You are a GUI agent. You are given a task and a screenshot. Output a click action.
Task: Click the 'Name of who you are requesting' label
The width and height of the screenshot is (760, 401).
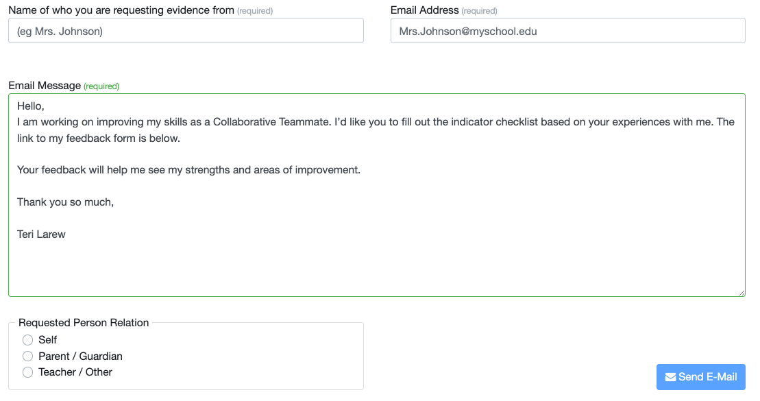121,10
